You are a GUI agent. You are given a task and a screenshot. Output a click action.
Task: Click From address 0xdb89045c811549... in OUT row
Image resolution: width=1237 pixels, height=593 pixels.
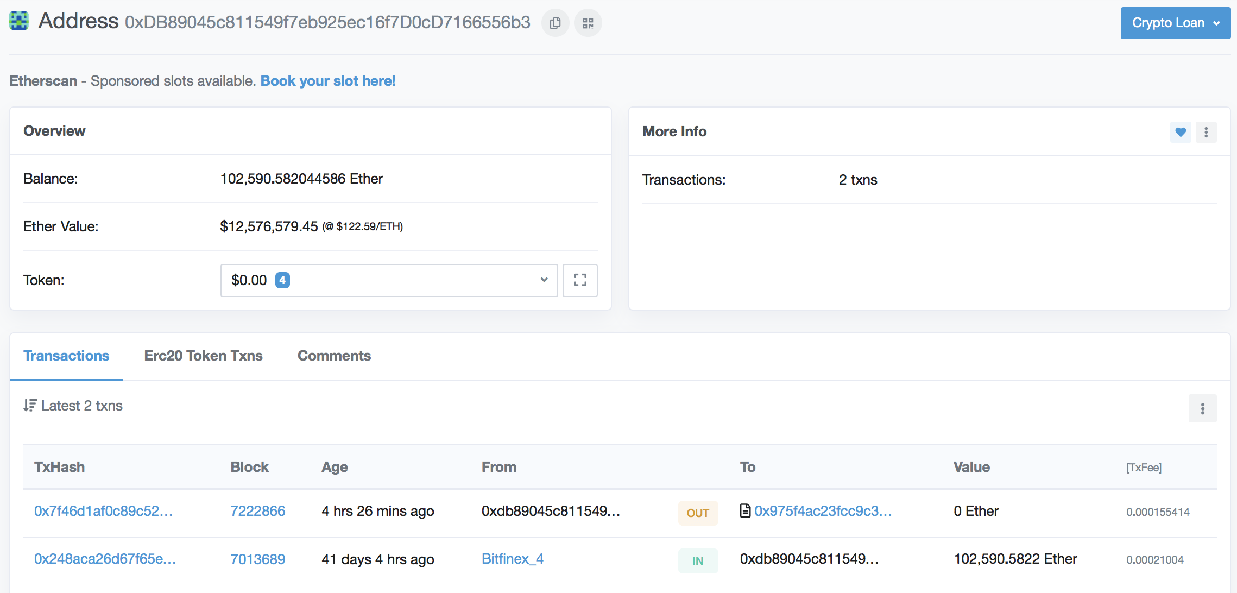[551, 511]
